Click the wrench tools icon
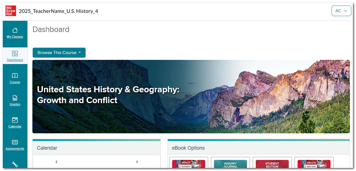 (15, 164)
